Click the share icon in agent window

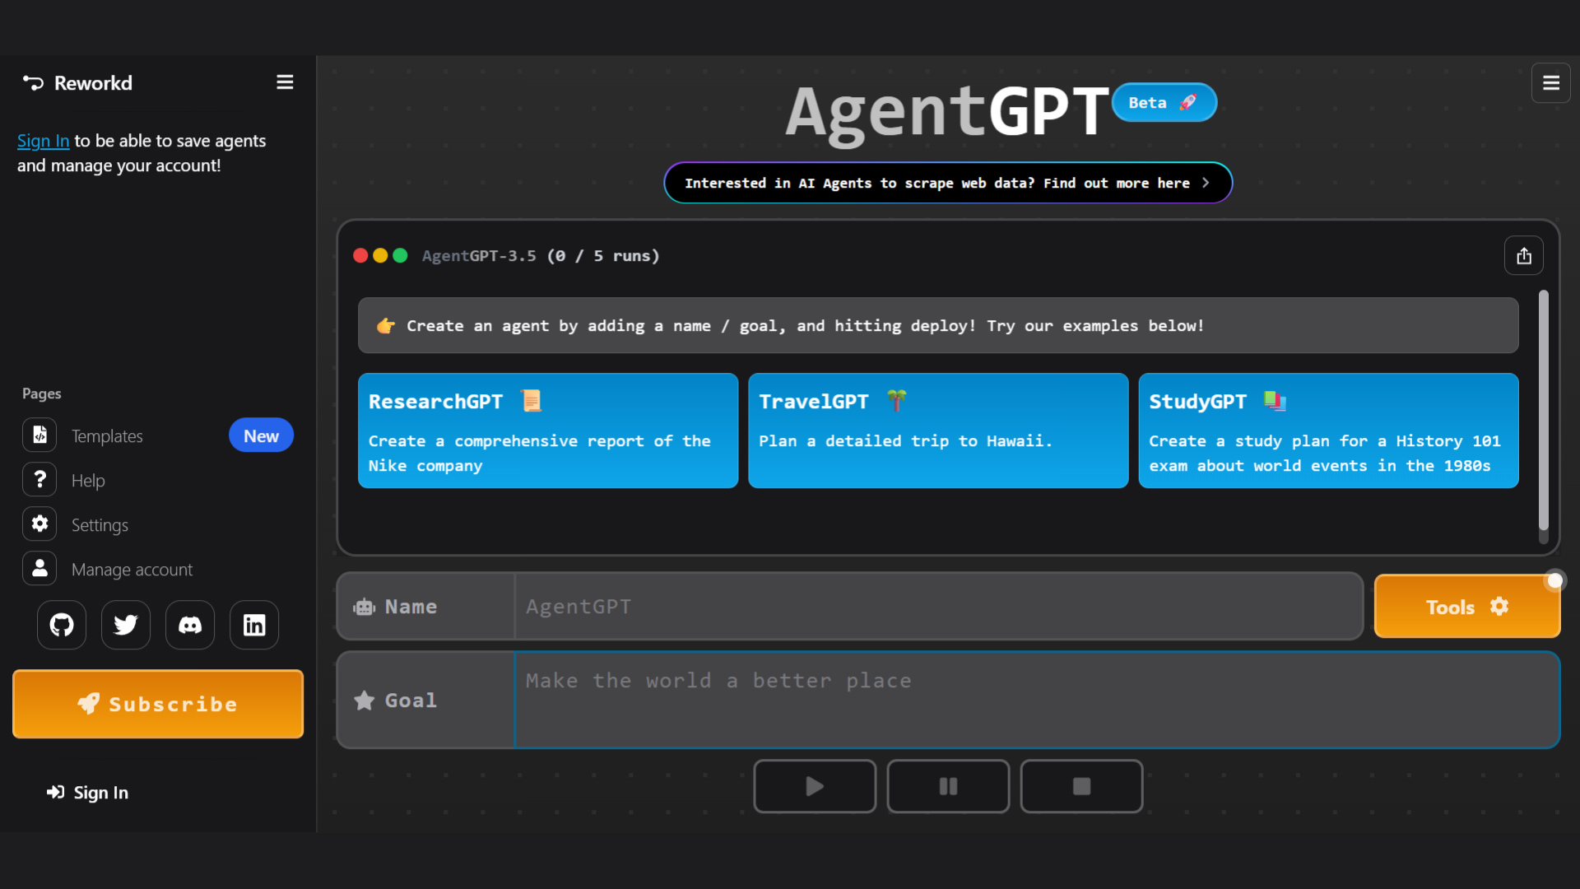coord(1523,256)
